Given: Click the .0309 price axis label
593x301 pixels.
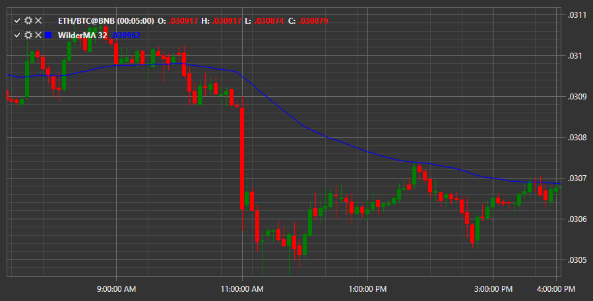Looking at the screenshot, I should click(x=577, y=97).
